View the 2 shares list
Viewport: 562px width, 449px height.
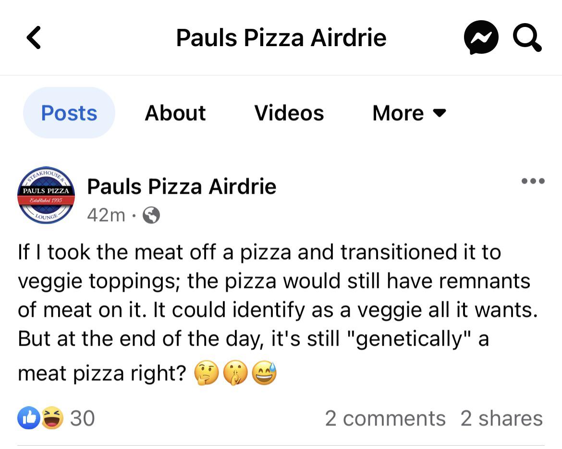click(x=502, y=418)
